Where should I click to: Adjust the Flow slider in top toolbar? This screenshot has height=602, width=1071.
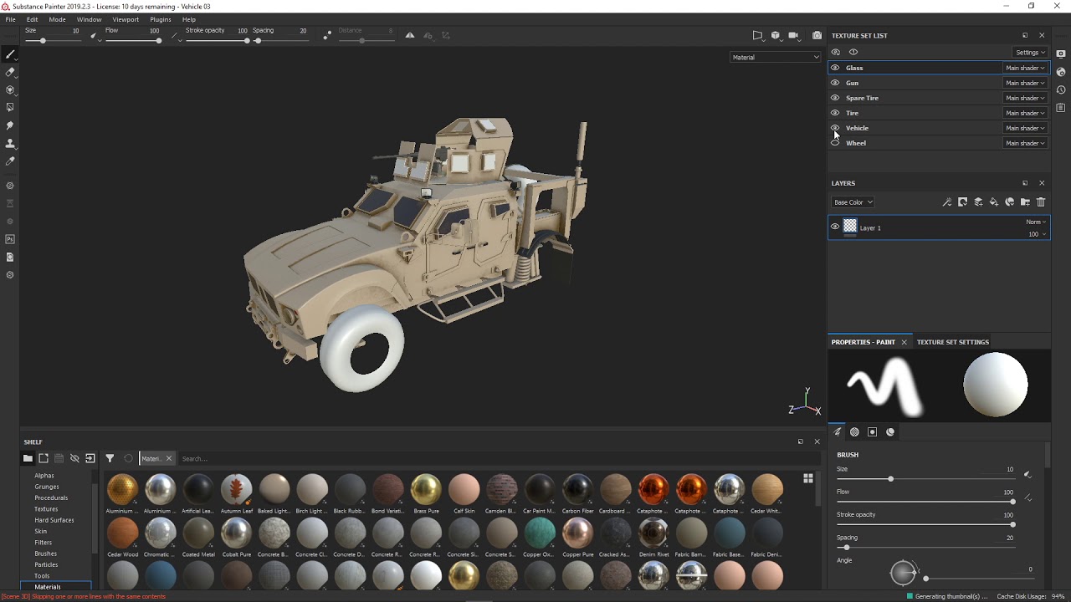134,40
